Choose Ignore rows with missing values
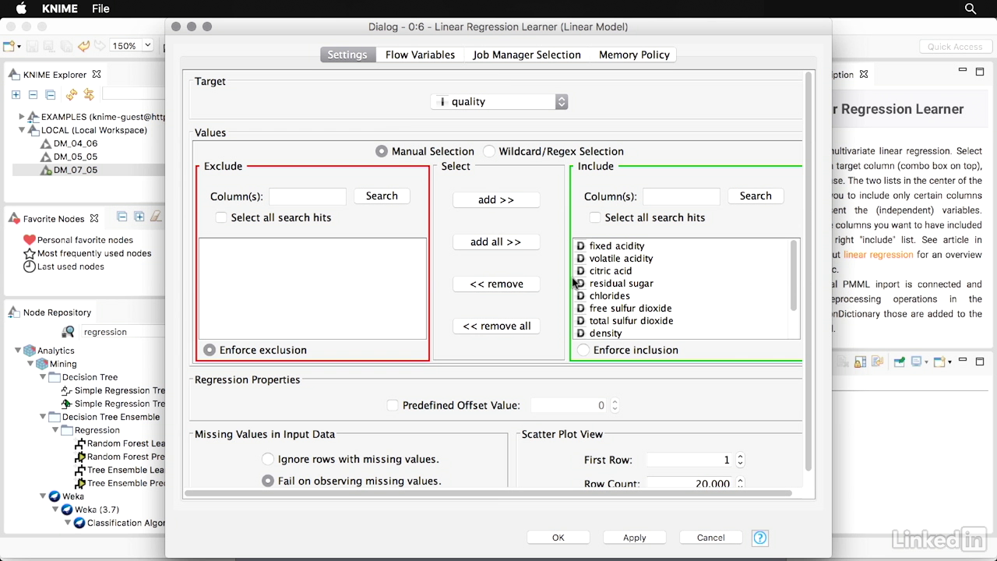This screenshot has width=997, height=561. 268,459
